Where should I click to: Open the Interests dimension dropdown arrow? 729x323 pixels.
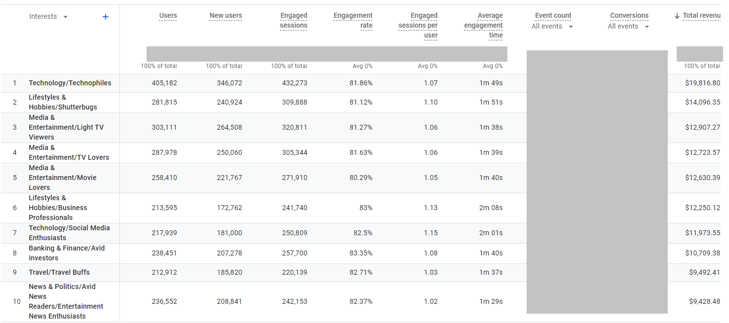pyautogui.click(x=66, y=16)
